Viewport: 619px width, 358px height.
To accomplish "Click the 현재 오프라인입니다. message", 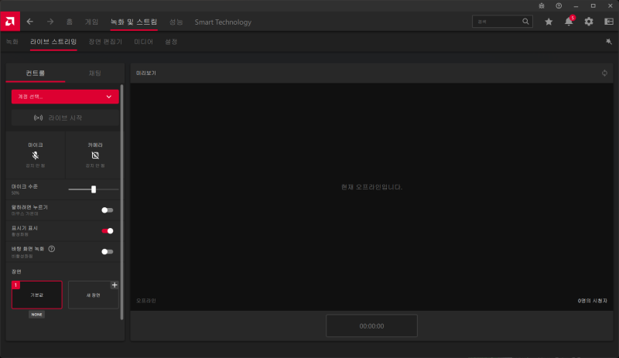I will click(371, 187).
